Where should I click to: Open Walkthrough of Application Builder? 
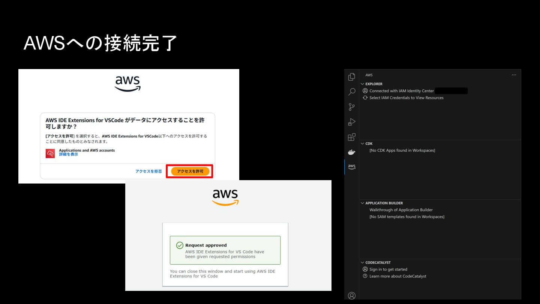401,210
